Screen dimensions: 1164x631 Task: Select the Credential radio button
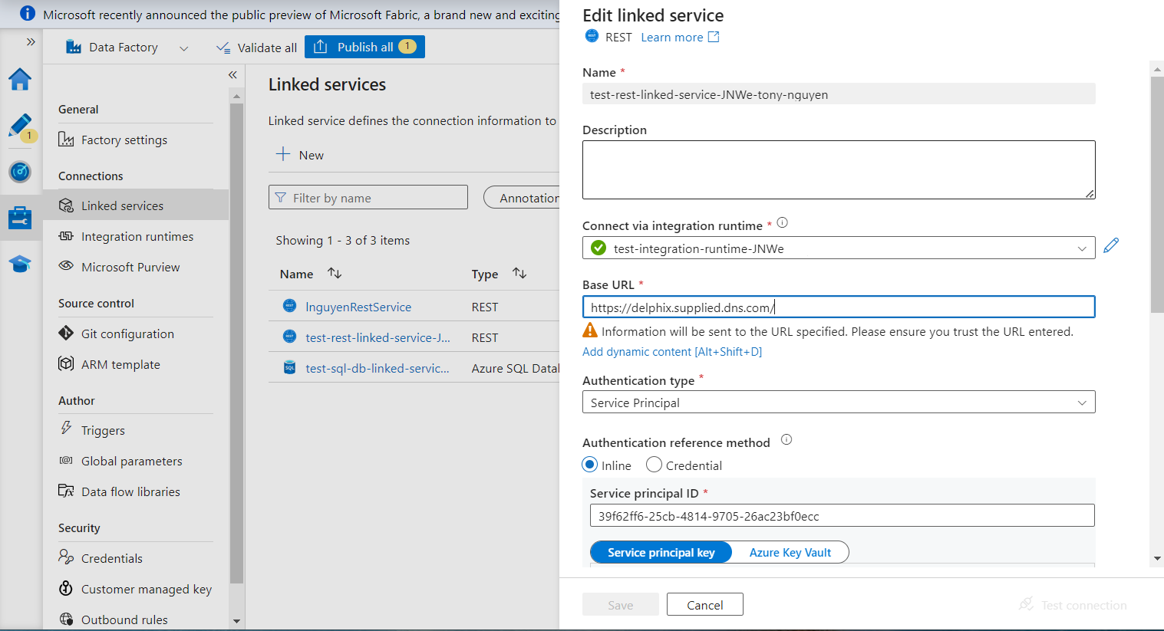coord(654,465)
